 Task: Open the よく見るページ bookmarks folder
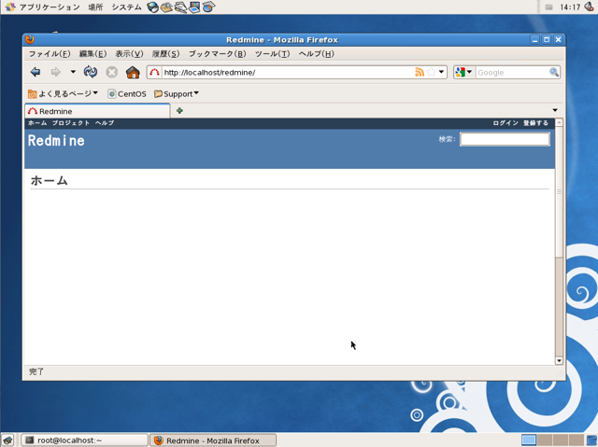click(63, 93)
